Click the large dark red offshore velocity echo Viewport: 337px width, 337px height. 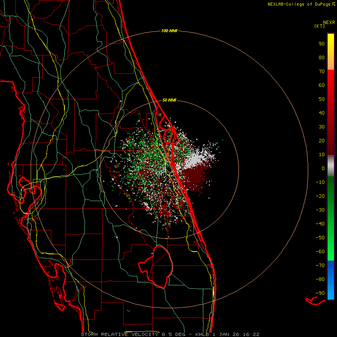pos(194,176)
